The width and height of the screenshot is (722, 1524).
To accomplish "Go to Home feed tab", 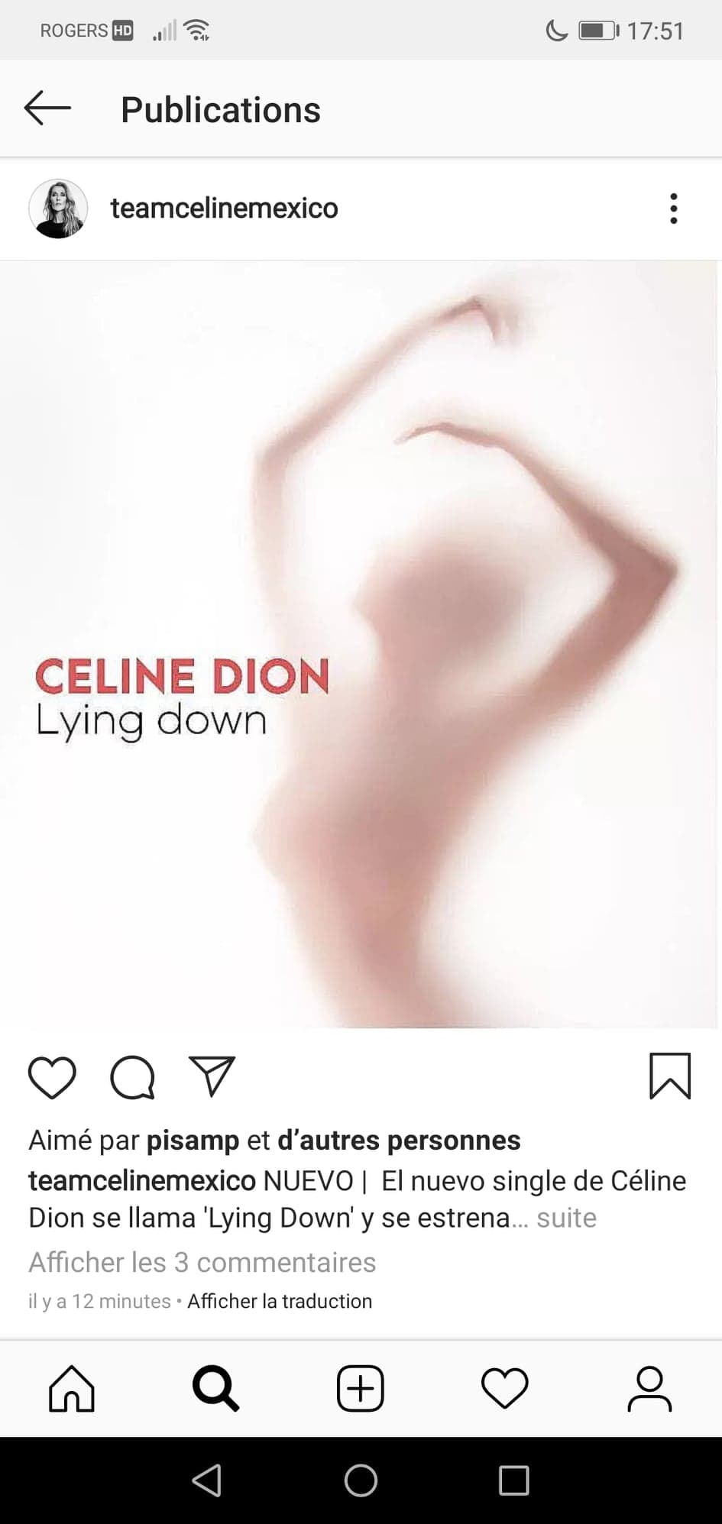I will click(72, 1388).
